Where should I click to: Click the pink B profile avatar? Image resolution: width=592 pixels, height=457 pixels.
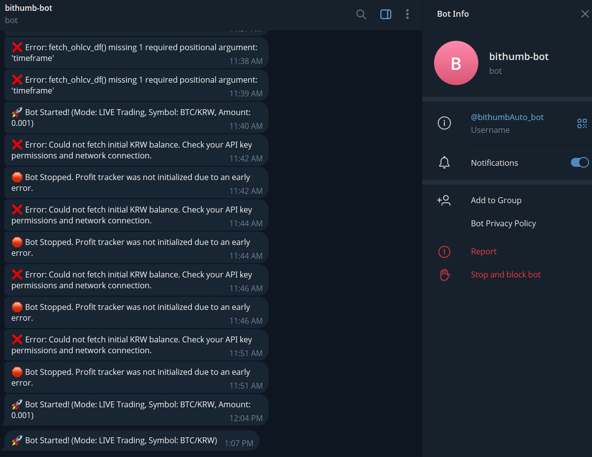tap(456, 63)
